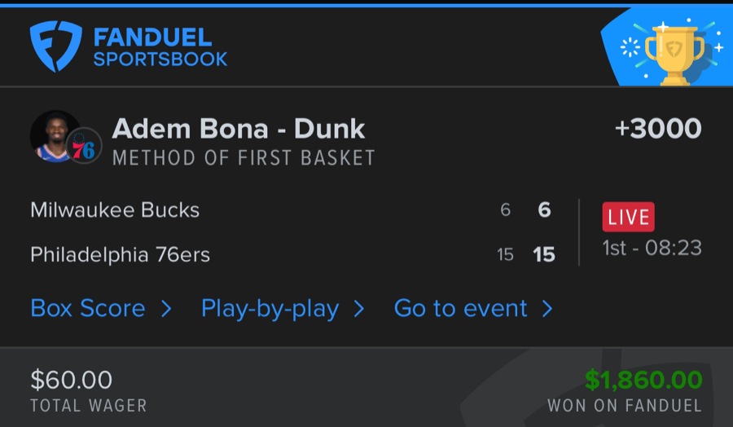This screenshot has width=733, height=427.
Task: Click the Adem Bona - Dunk bet title
Action: tap(239, 129)
